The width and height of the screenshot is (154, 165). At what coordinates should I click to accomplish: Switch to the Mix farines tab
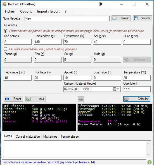tap(50, 137)
